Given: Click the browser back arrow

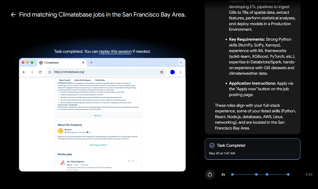Looking at the screenshot, I should click(x=24, y=72).
